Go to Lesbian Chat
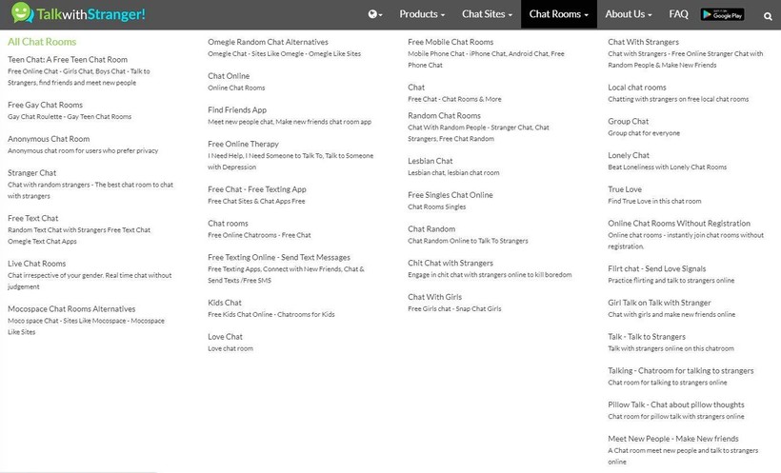The image size is (781, 473). point(430,161)
